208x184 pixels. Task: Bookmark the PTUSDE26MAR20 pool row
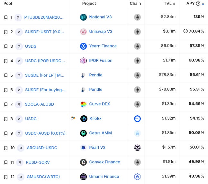(6, 17)
